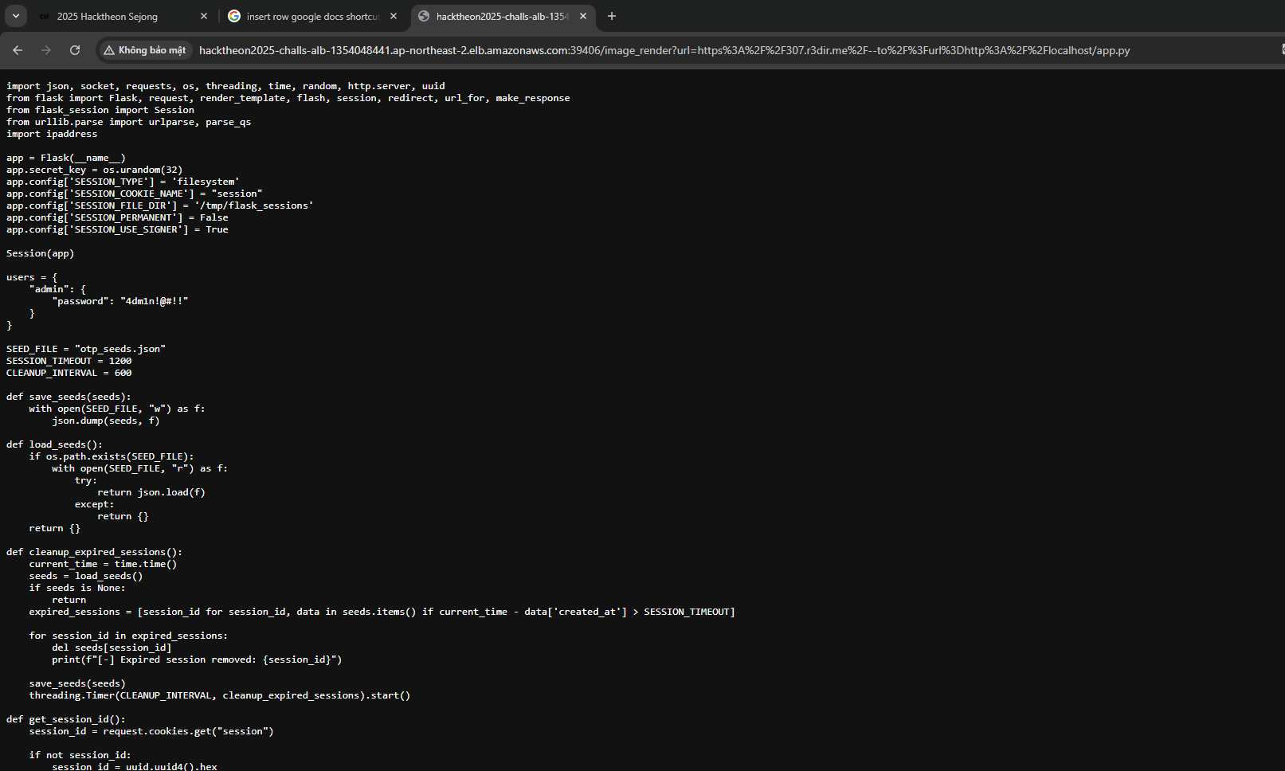The height and width of the screenshot is (771, 1285).
Task: Click the globe favicon on the active amazonaws tab
Action: click(423, 16)
